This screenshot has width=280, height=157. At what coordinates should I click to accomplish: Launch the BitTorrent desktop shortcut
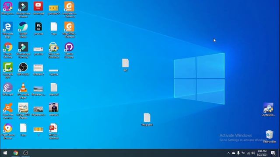(8, 89)
